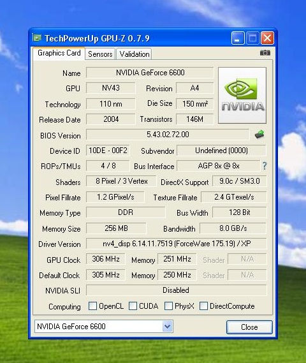The image size is (306, 363).
Task: Close GPU-Z with the red X button
Action: [267, 38]
